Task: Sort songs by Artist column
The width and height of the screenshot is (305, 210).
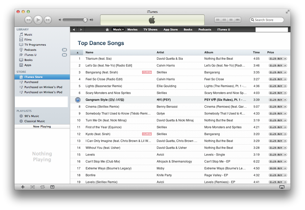Action: click(x=160, y=52)
